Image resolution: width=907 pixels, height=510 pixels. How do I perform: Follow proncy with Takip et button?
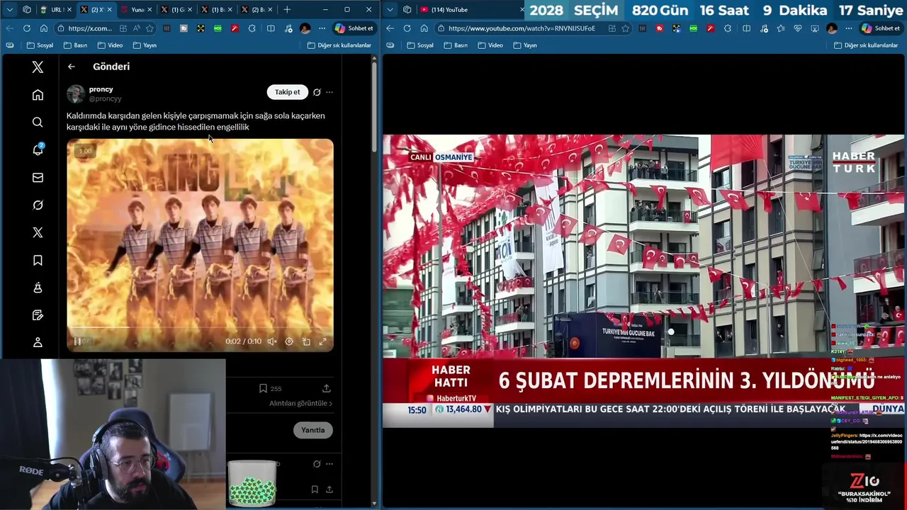(x=287, y=92)
